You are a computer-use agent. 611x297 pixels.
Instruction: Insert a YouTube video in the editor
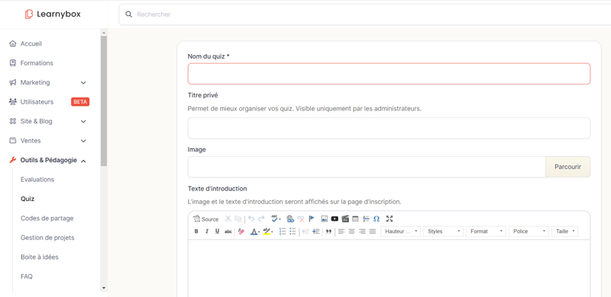pos(335,219)
